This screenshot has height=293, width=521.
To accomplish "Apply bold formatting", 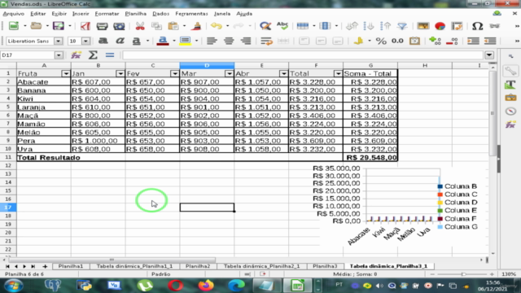I will 103,41.
